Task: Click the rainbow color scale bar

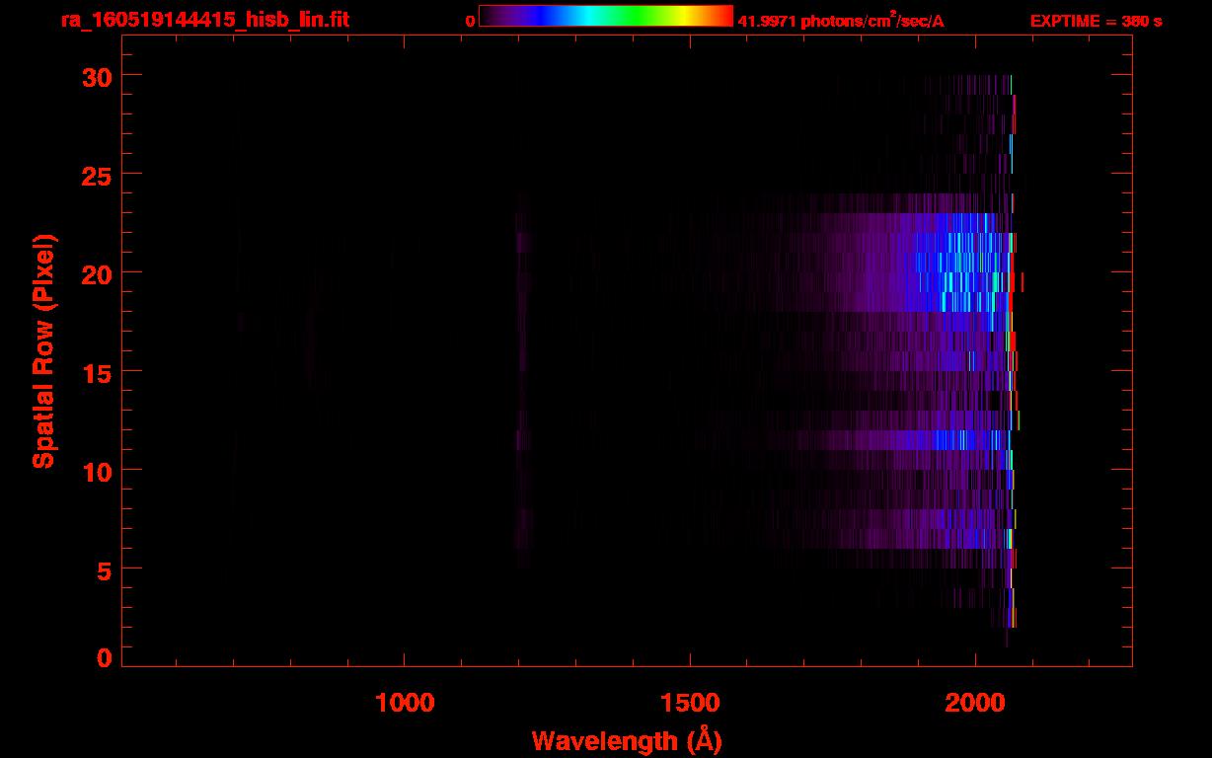Action: [606, 16]
